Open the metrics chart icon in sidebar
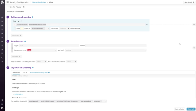Viewport: 196px width, 111px height. click(2, 25)
